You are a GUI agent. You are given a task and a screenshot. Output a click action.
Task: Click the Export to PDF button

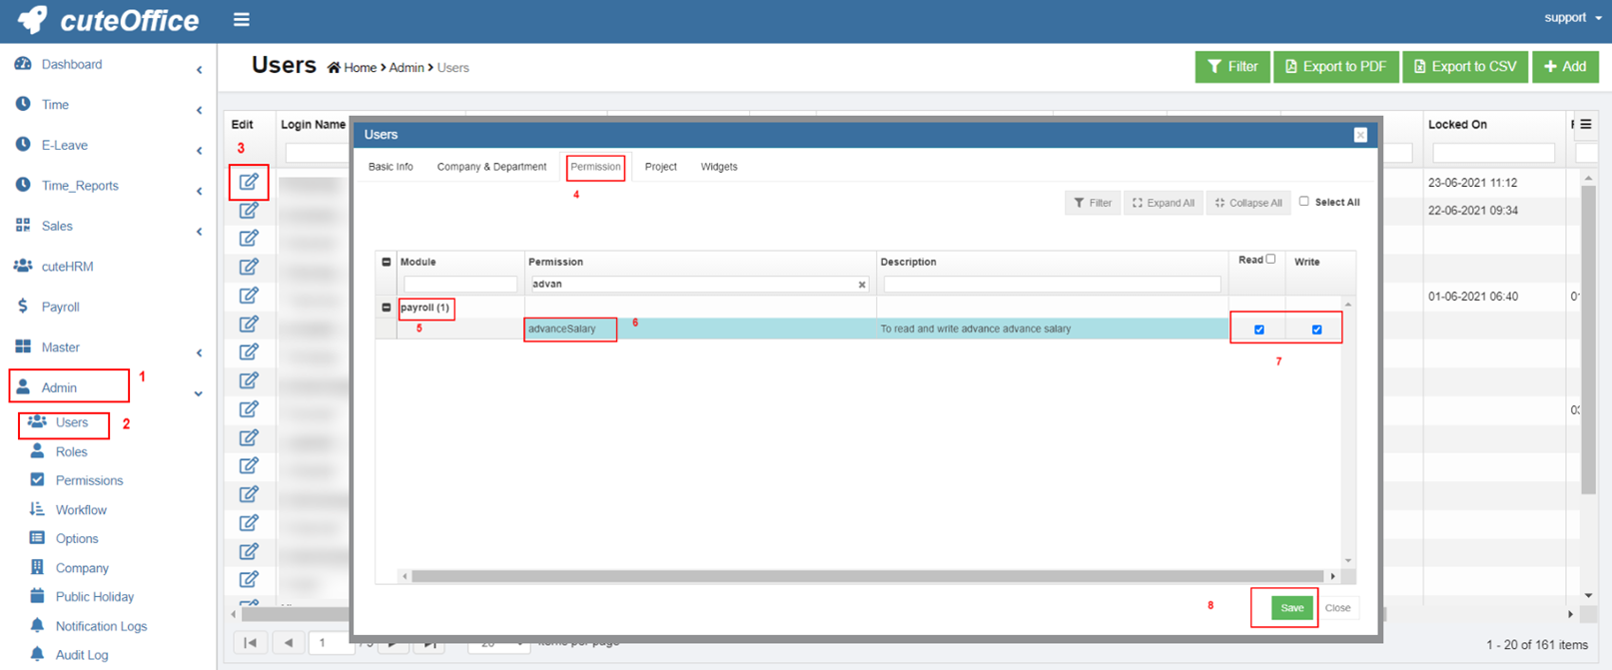point(1334,67)
